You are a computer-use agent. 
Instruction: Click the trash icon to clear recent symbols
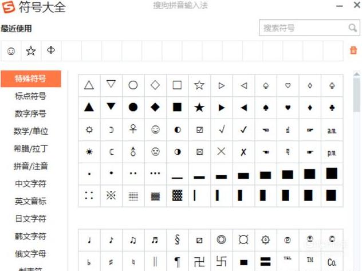coord(353,51)
